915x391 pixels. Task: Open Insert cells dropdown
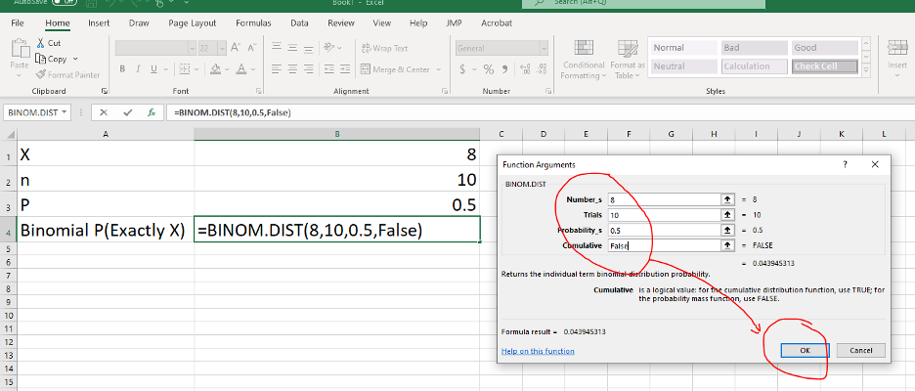(897, 76)
